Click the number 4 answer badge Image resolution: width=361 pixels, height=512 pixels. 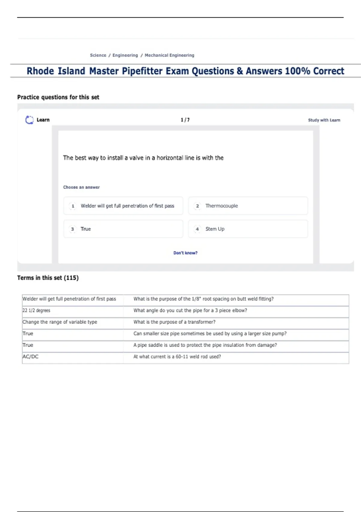tap(197, 229)
